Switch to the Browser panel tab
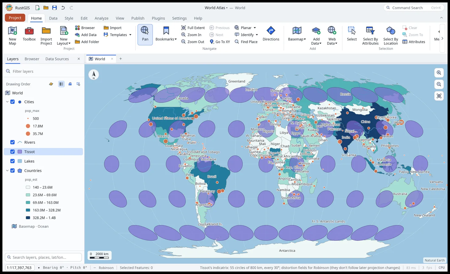 (32, 59)
